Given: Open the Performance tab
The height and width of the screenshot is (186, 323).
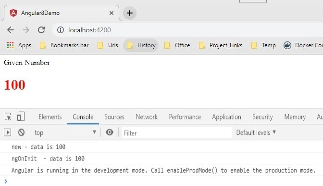Looking at the screenshot, I should click(185, 117).
